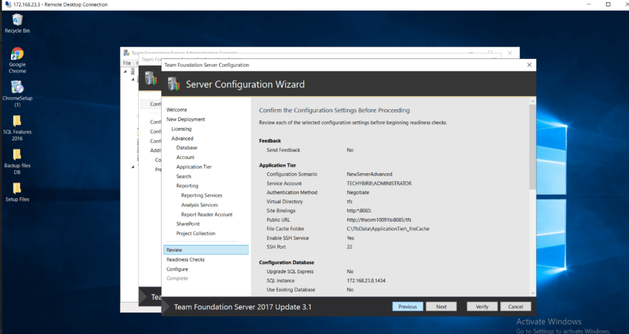
Task: Click the File Cache Folder path value
Action: pos(388,228)
